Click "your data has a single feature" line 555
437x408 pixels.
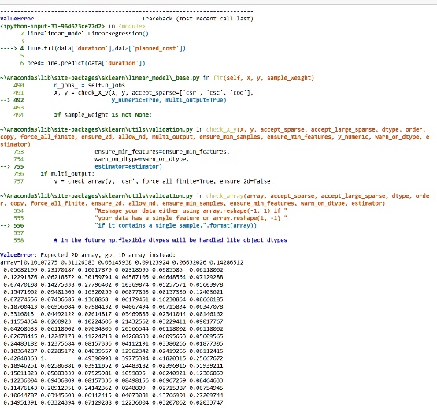point(191,218)
